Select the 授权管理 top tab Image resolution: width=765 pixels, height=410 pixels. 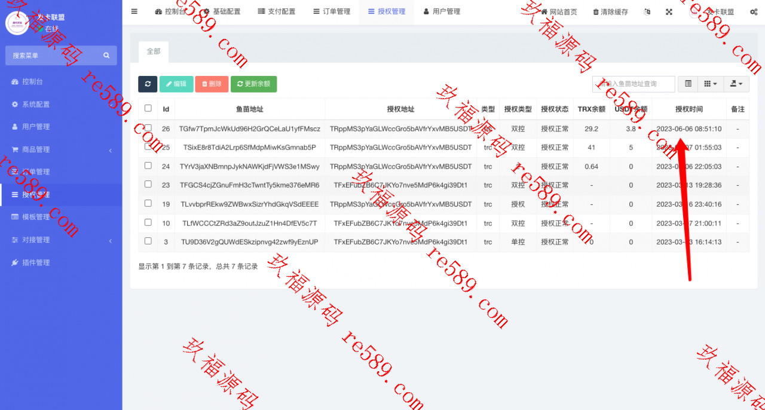(387, 11)
